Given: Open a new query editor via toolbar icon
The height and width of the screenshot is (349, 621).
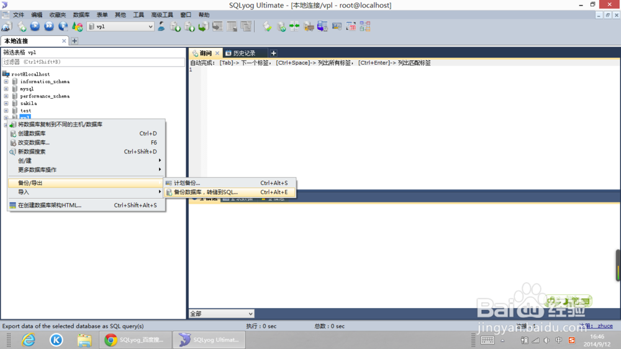Looking at the screenshot, I should click(22, 27).
